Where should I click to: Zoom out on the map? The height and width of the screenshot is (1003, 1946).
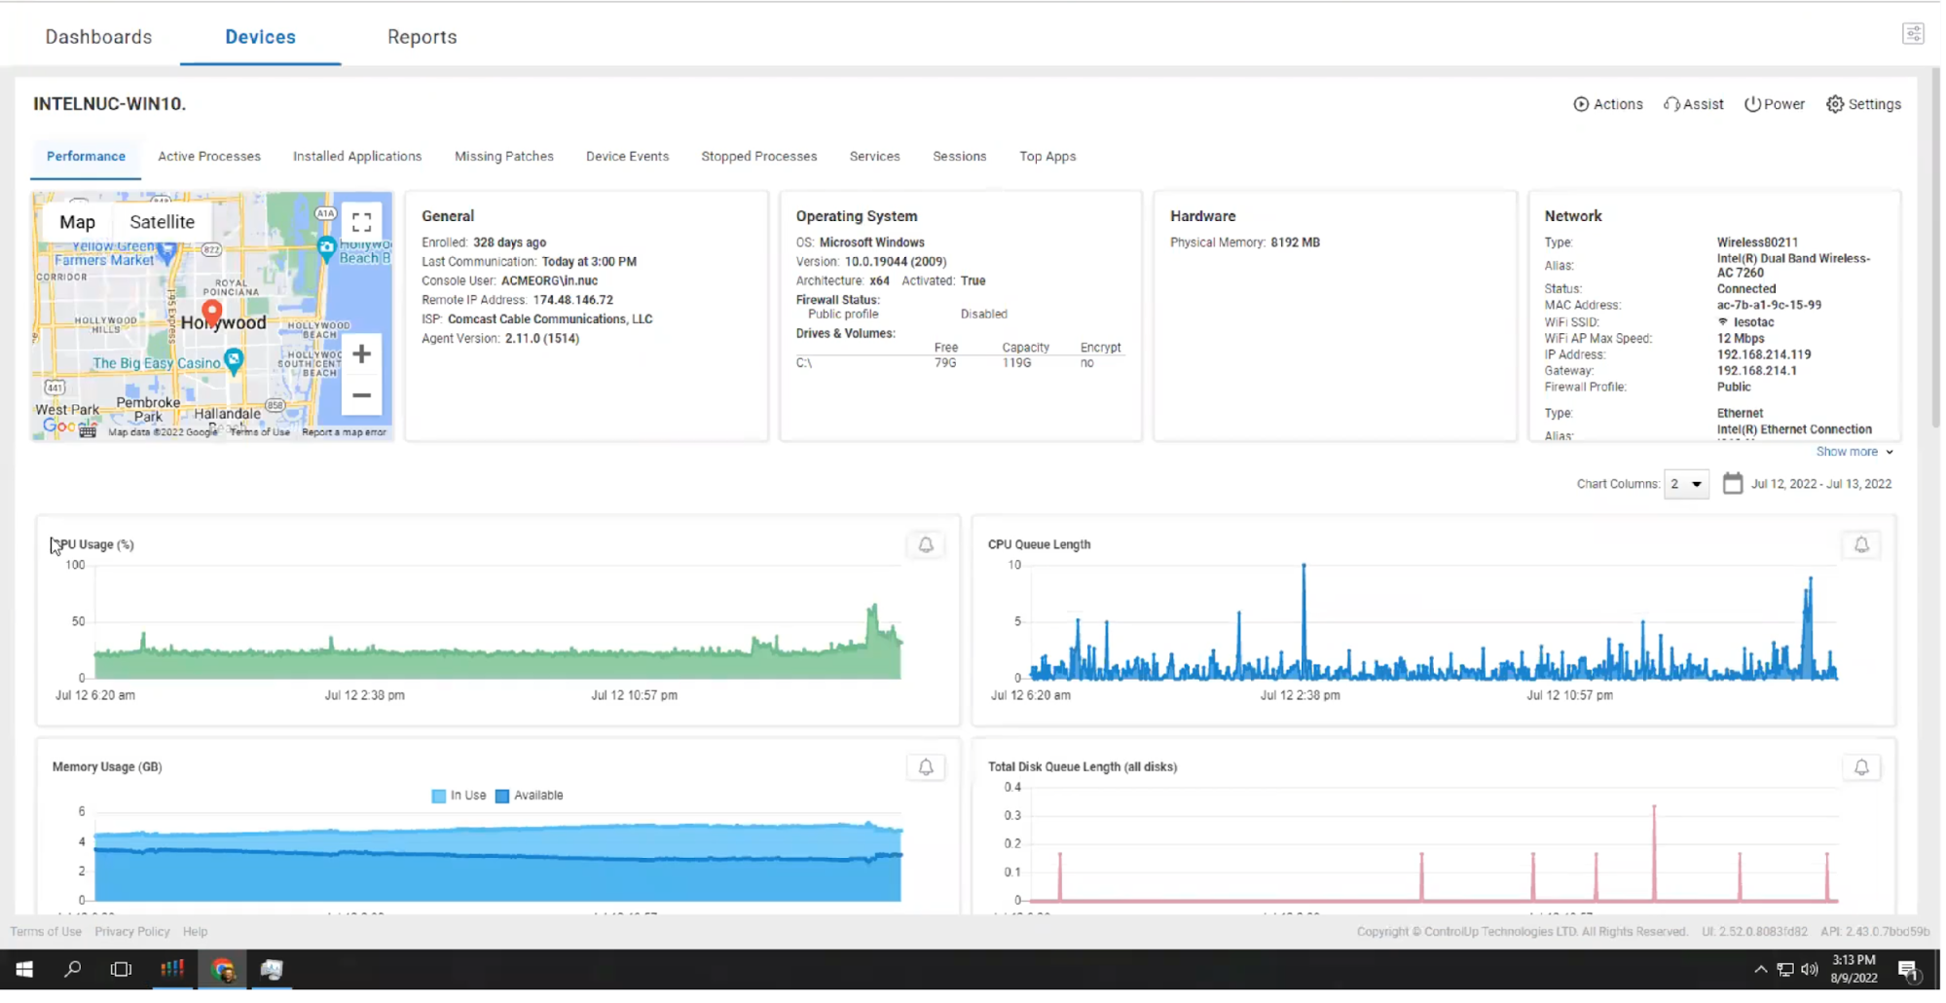pos(362,395)
